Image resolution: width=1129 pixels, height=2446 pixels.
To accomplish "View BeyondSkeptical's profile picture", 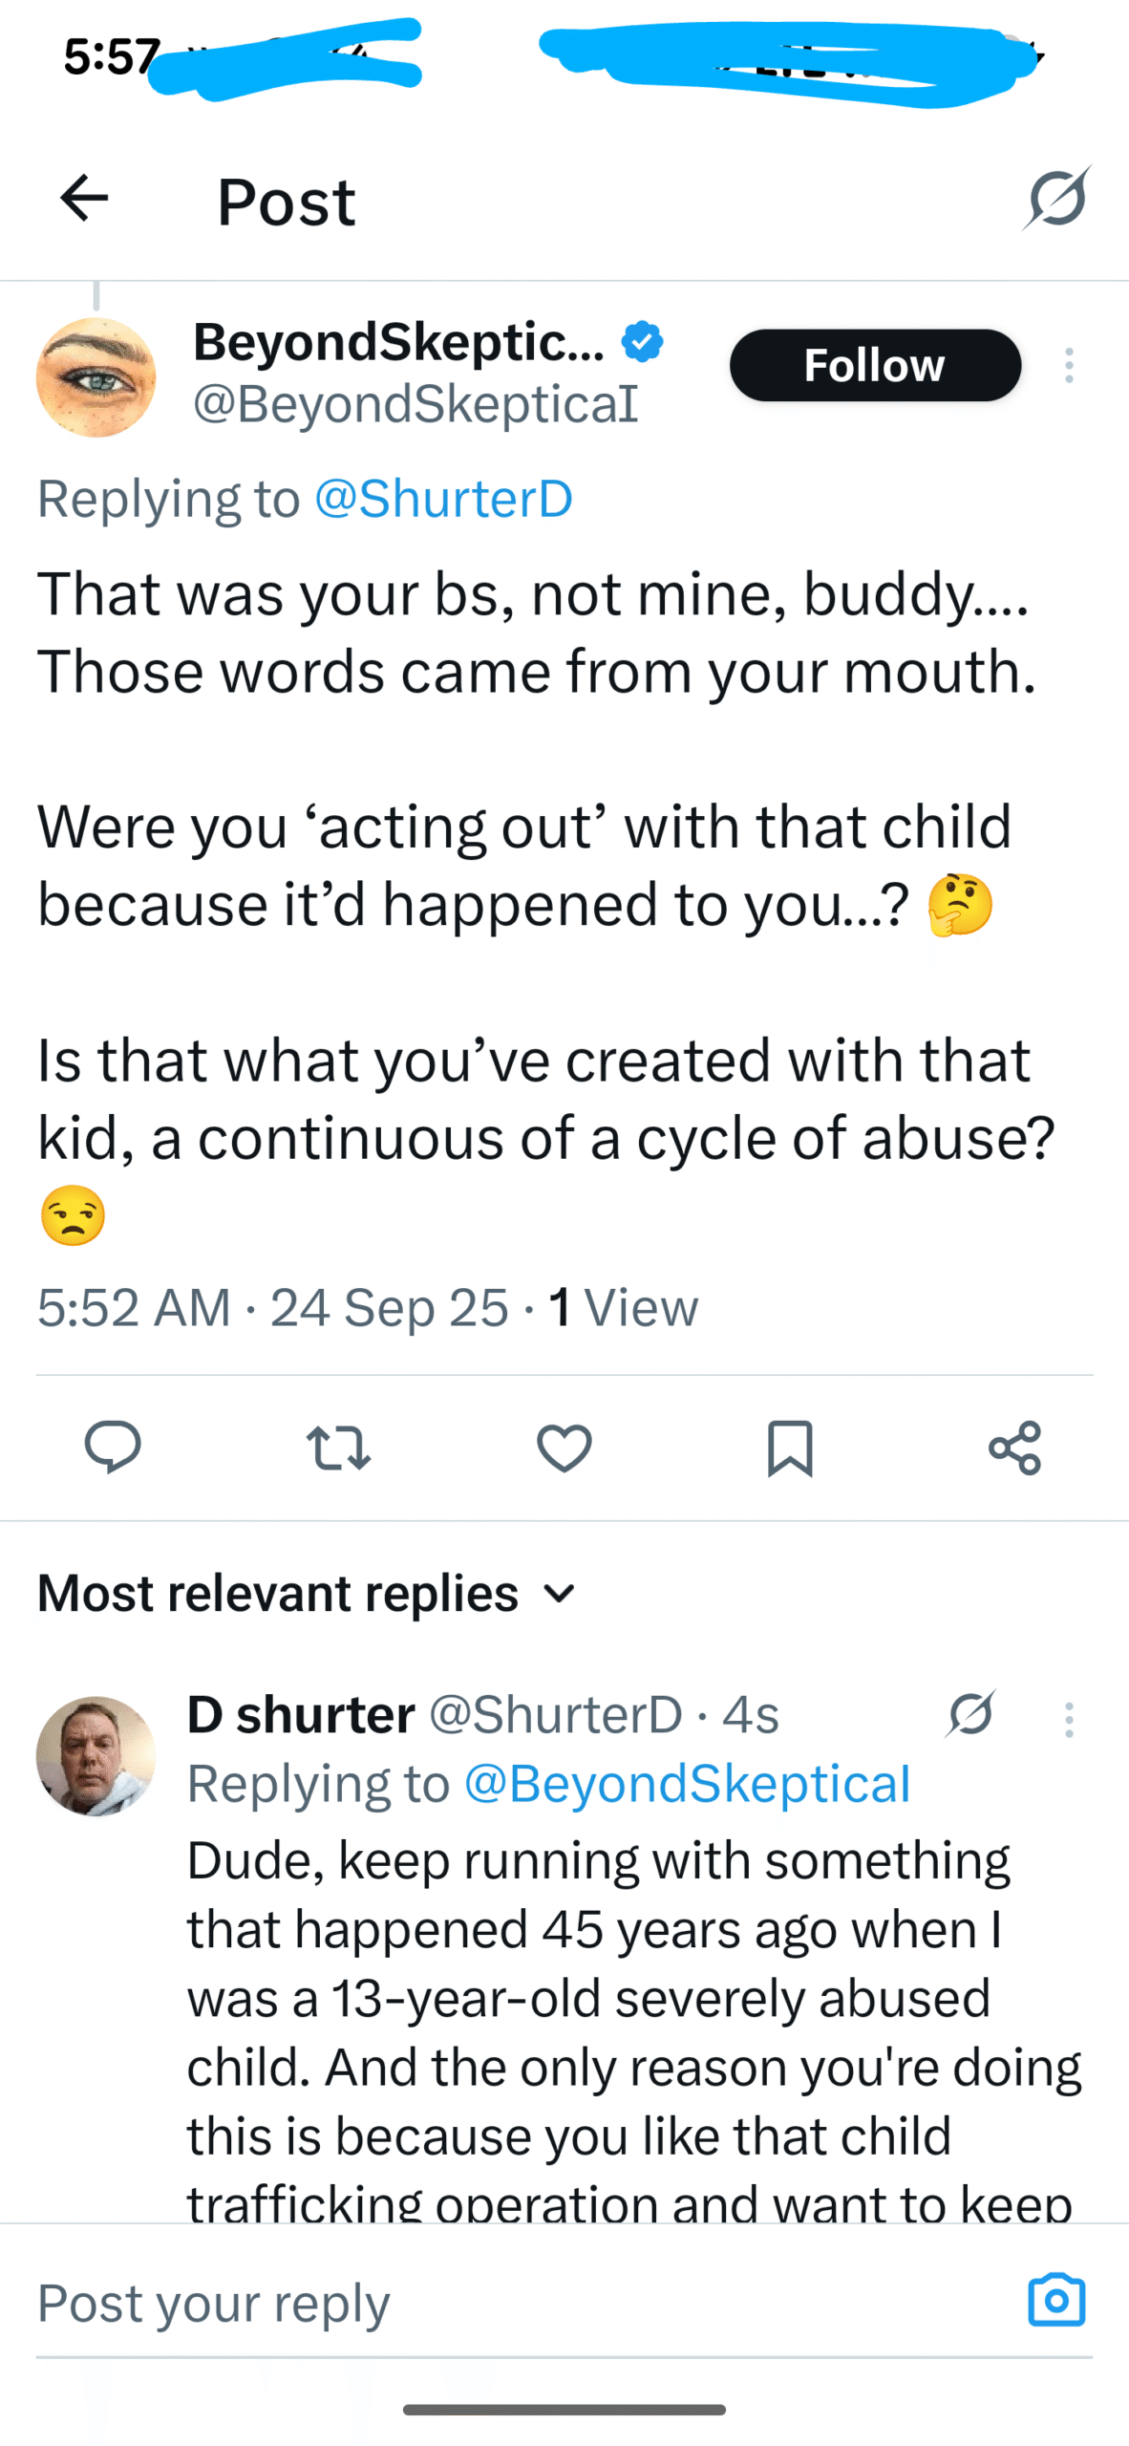I will 96,377.
